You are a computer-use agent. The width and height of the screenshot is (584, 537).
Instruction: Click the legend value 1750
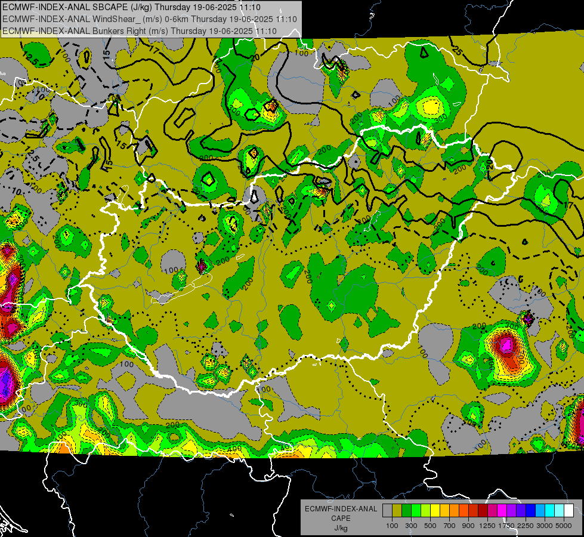pyautogui.click(x=506, y=526)
